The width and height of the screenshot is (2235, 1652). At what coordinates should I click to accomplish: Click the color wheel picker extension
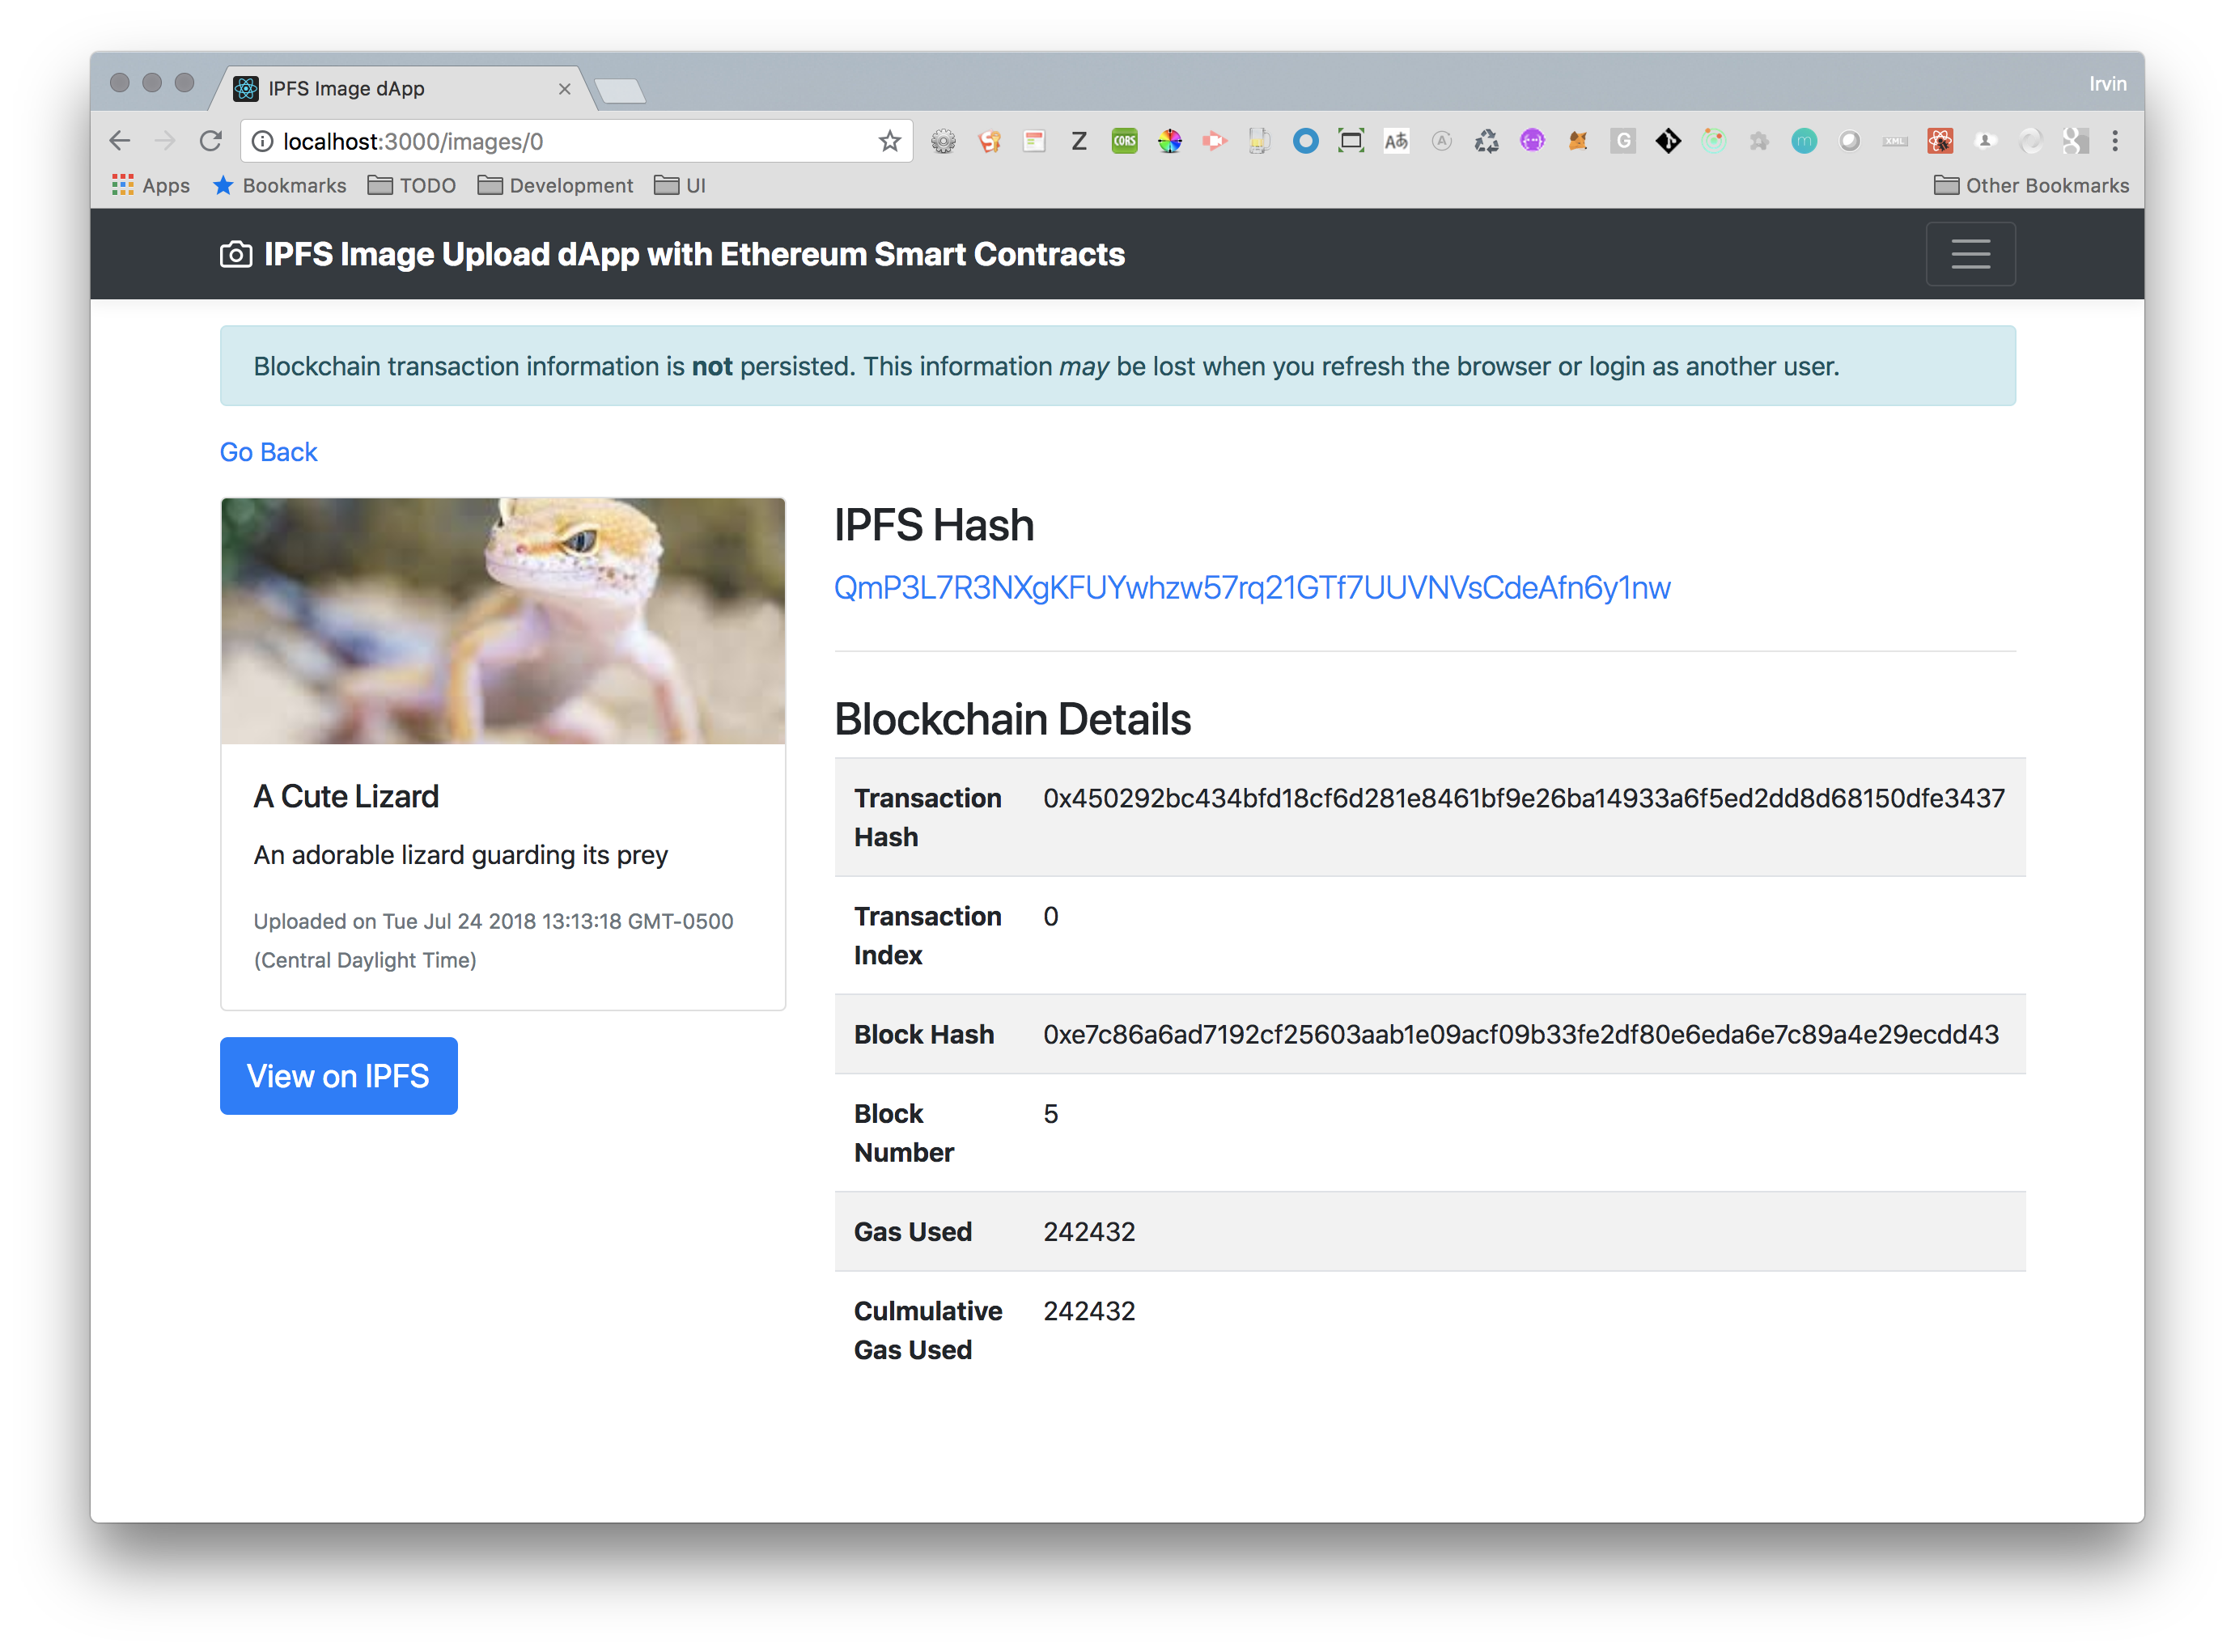(x=1169, y=141)
